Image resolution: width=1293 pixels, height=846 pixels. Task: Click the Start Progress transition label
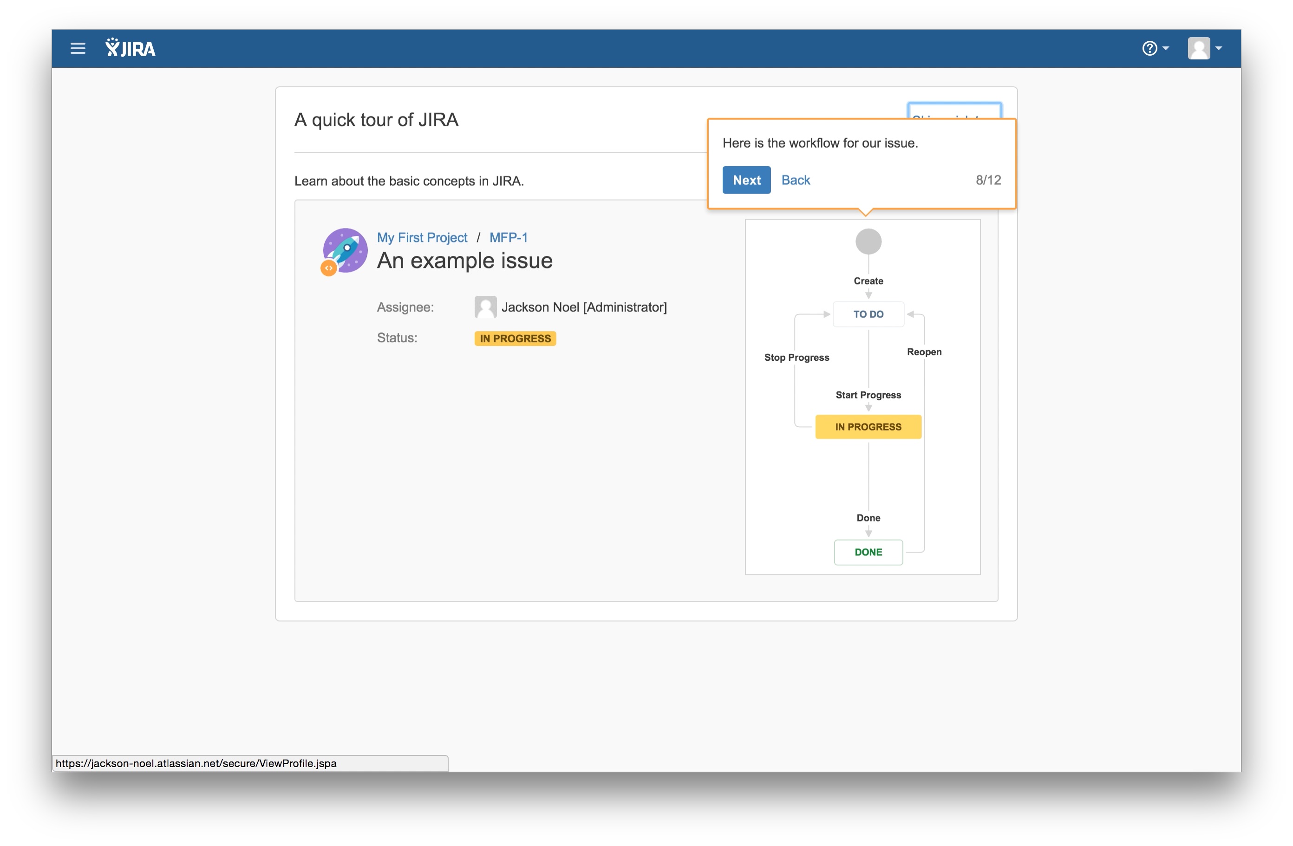868,395
